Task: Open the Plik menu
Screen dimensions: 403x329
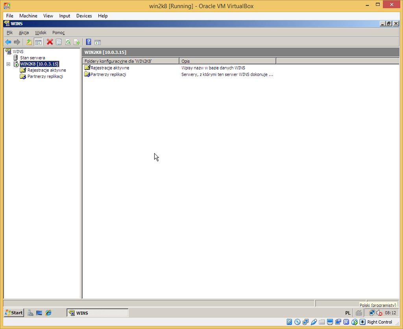Action: point(9,33)
